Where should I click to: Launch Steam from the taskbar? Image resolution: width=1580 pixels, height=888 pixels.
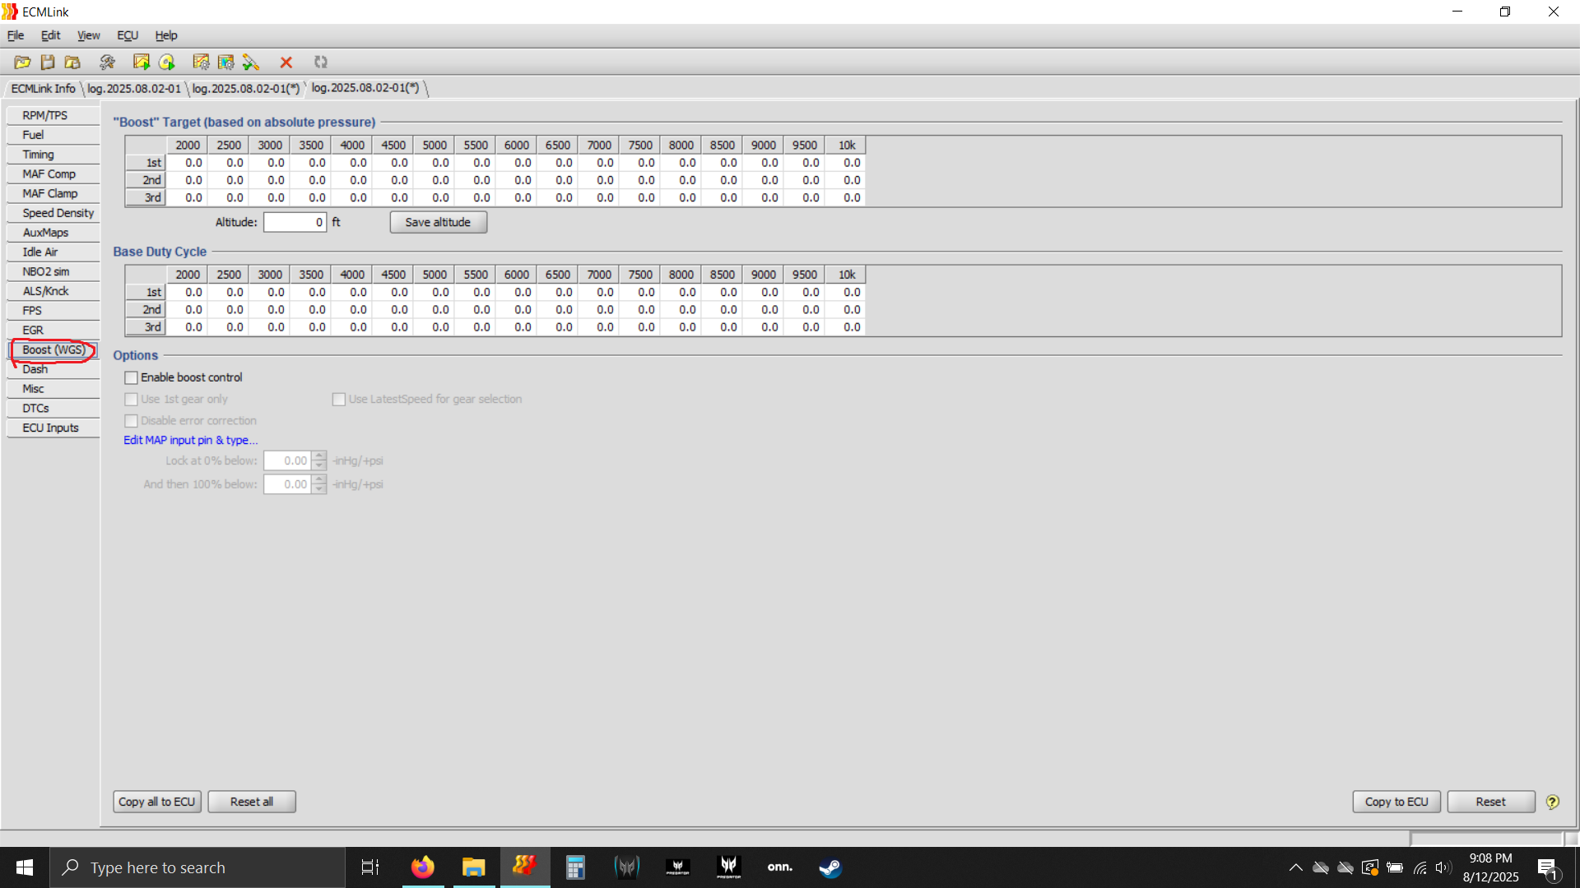[x=830, y=867]
